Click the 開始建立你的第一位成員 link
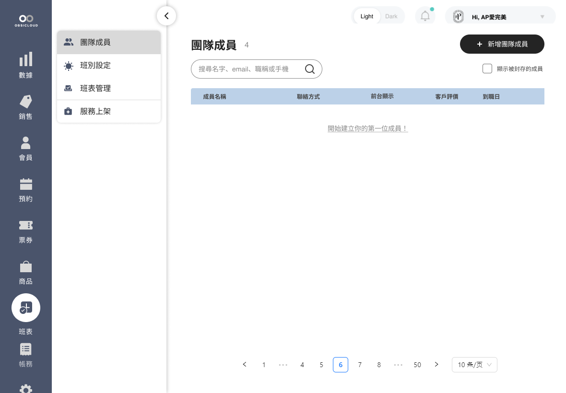Image resolution: width=566 pixels, height=393 pixels. pos(367,128)
